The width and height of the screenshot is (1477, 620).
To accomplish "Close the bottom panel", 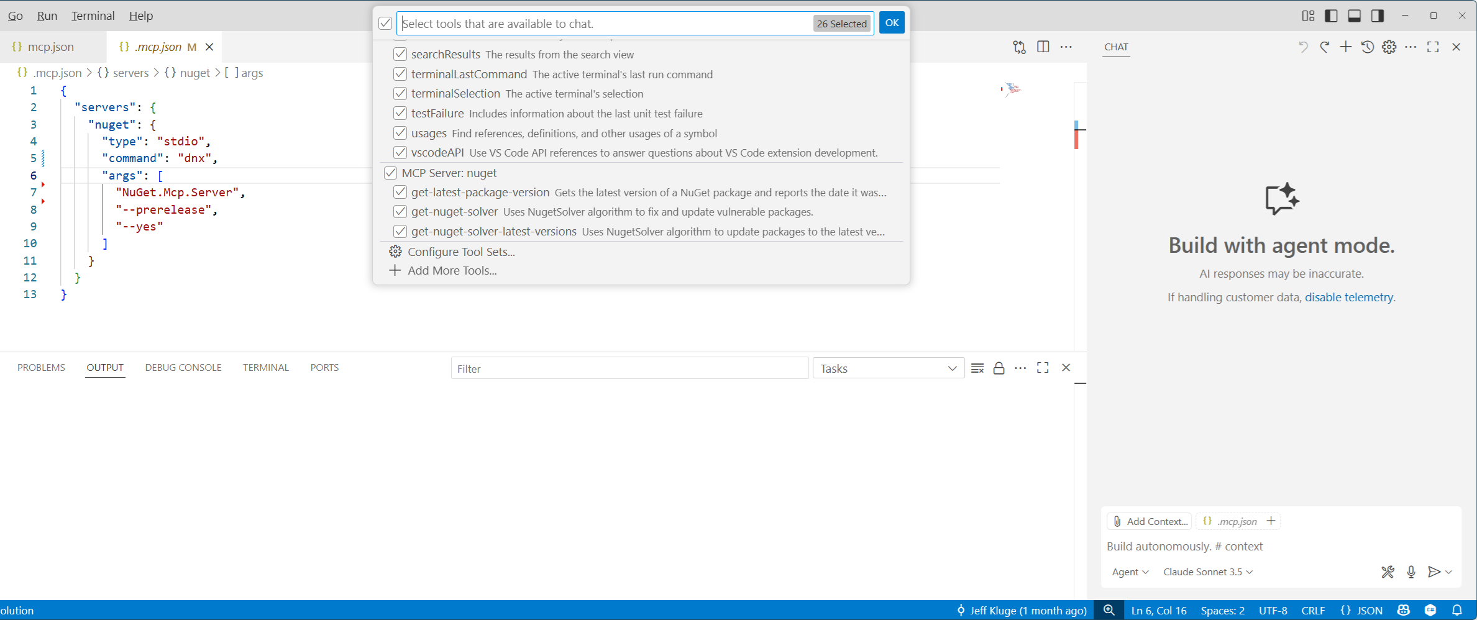I will click(x=1066, y=368).
